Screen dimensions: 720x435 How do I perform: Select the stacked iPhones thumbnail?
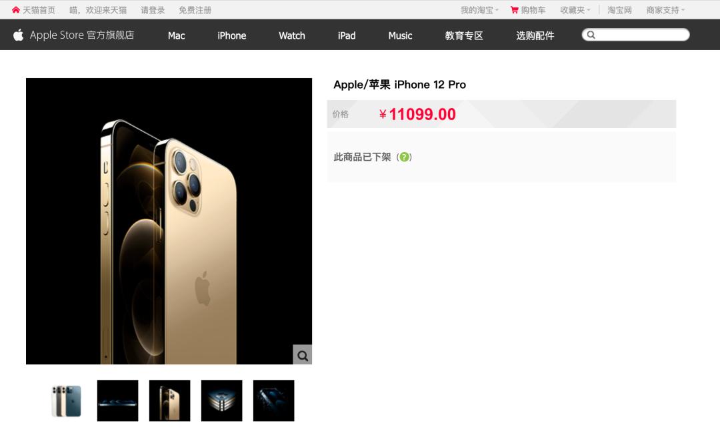coord(221,401)
